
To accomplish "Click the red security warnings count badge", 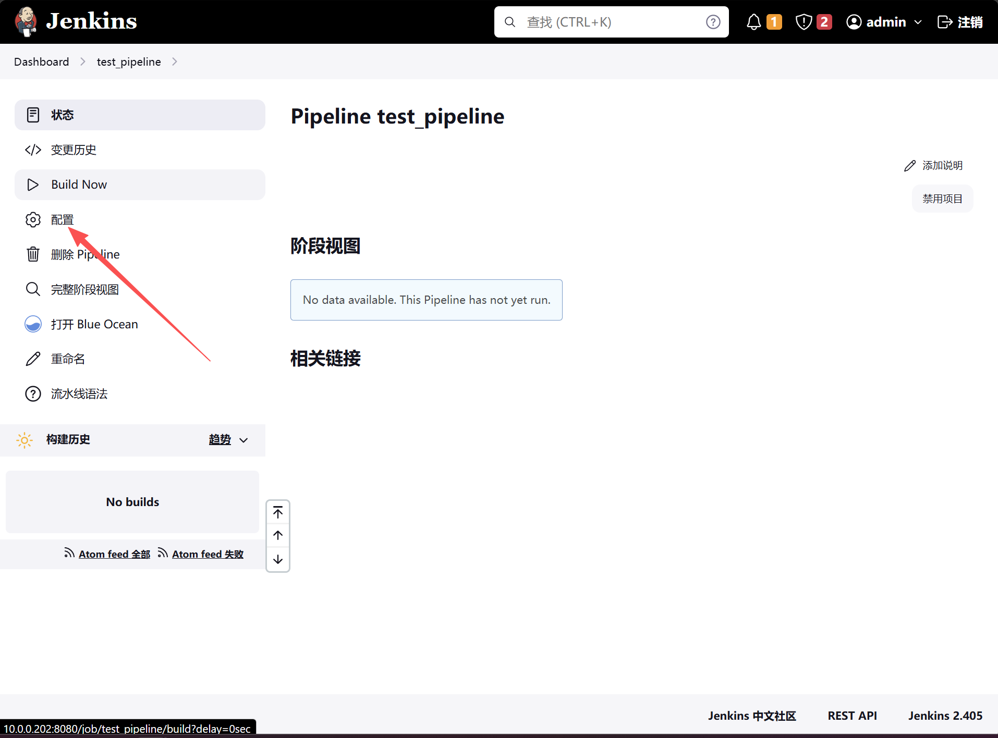I will 824,22.
